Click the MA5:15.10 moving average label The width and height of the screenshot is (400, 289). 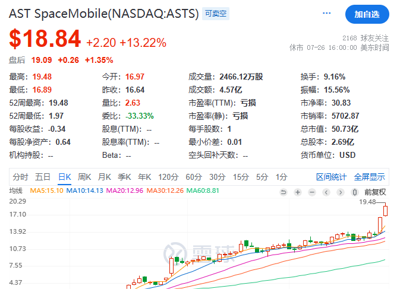point(47,190)
